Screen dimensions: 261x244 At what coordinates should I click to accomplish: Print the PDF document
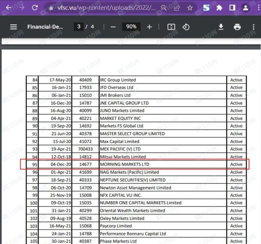(x=237, y=27)
